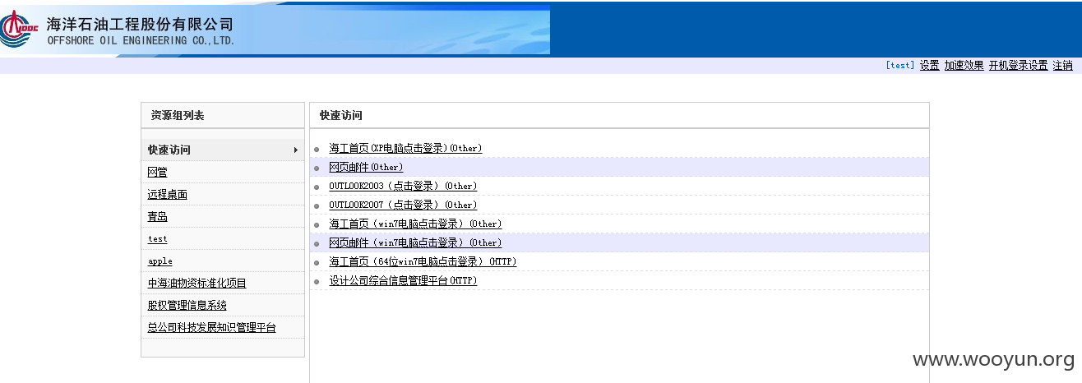Open 中海油物资标准化项目 group

point(197,283)
